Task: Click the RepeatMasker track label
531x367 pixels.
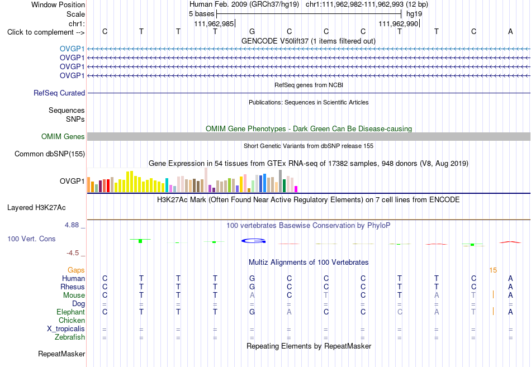Action: click(61, 354)
